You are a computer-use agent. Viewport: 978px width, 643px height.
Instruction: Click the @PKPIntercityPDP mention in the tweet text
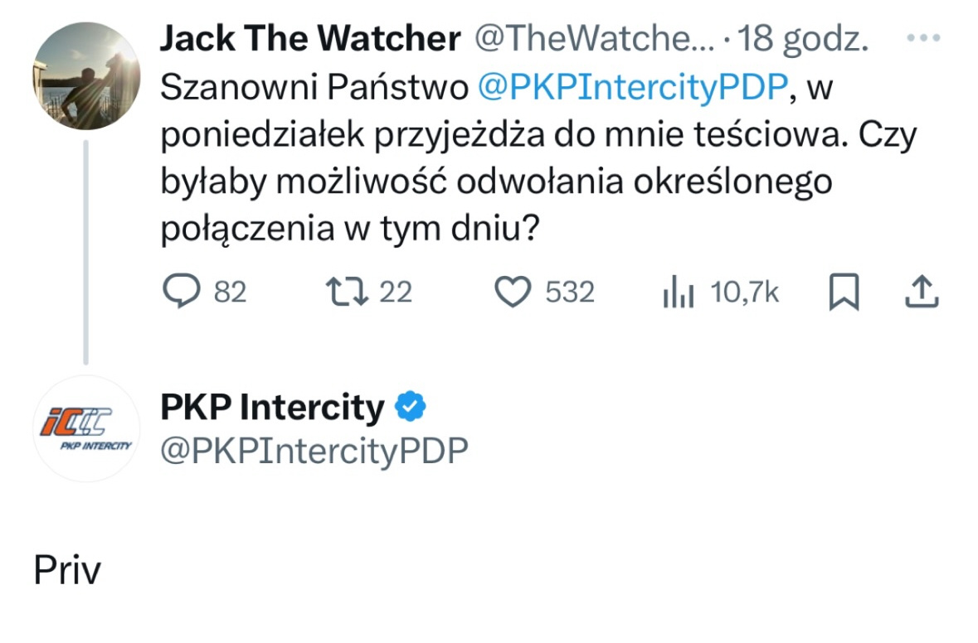tap(630, 89)
